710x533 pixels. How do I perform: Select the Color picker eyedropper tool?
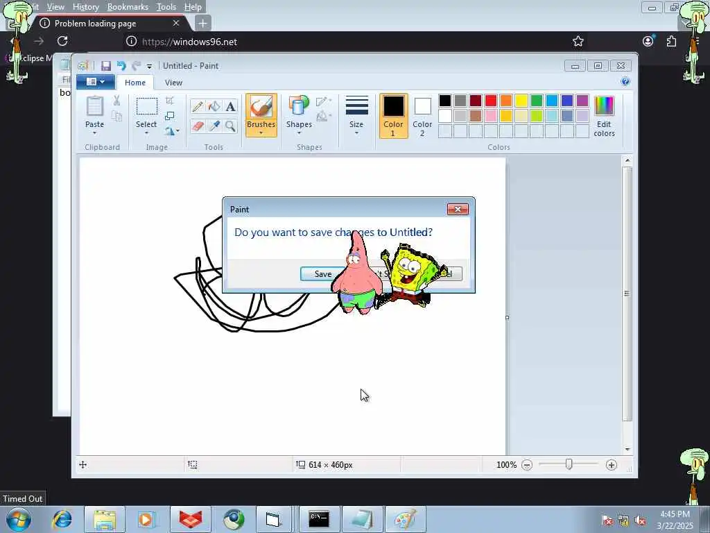[x=214, y=126]
